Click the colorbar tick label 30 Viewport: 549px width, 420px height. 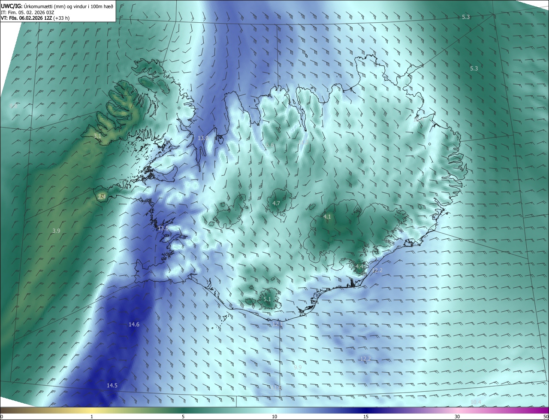457,417
